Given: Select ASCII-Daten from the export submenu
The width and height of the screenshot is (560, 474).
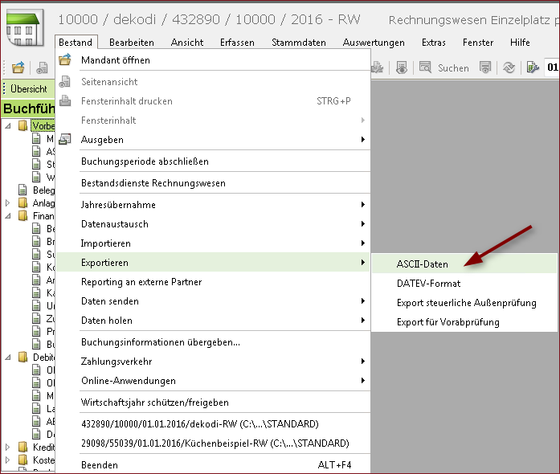Looking at the screenshot, I should pos(423,264).
